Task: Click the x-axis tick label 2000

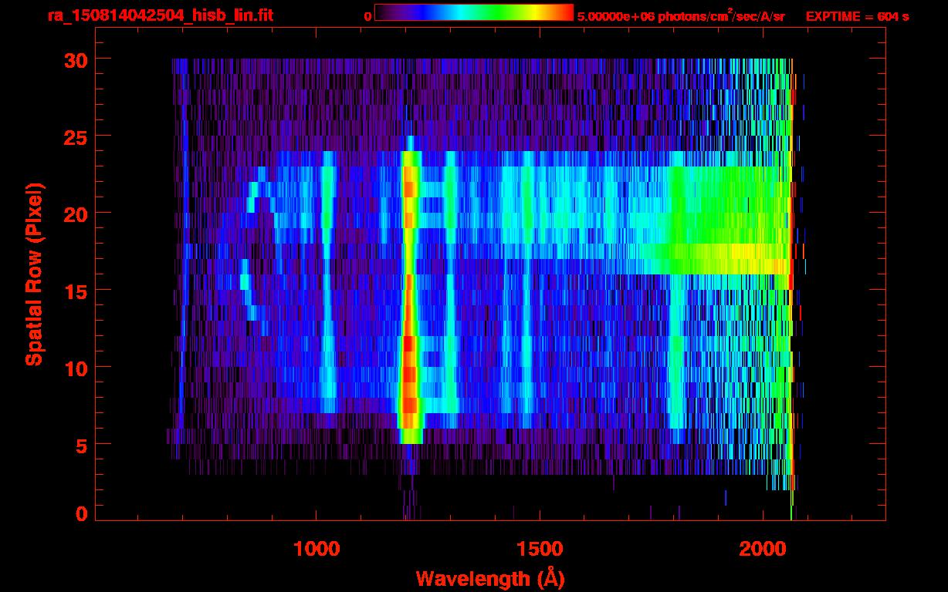Action: (761, 548)
